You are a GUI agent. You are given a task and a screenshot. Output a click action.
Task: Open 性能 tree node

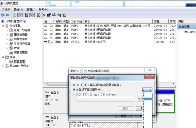pyautogui.click(x=17, y=48)
